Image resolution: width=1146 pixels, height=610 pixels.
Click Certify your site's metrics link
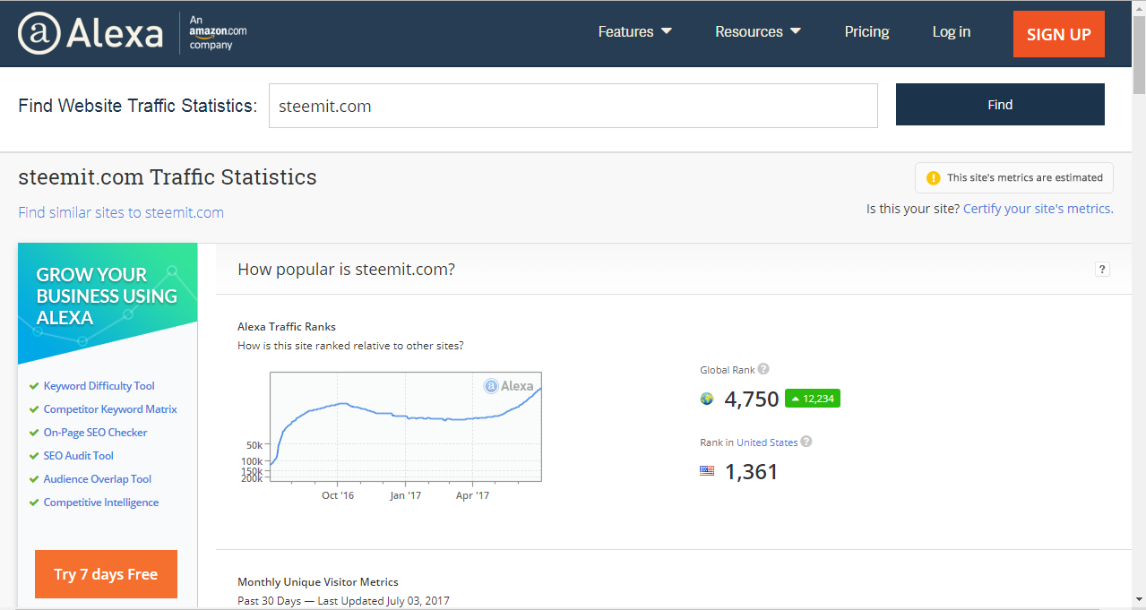(1038, 209)
